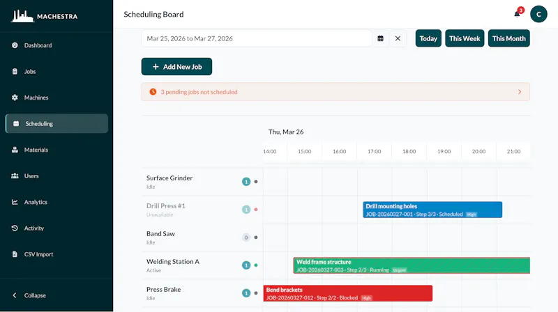
Task: Click Surface Grinder status dot
Action: tap(256, 182)
